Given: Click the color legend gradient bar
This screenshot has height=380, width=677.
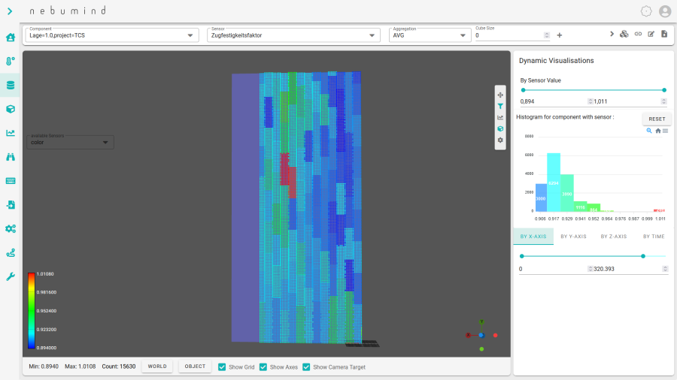Looking at the screenshot, I should coord(31,311).
